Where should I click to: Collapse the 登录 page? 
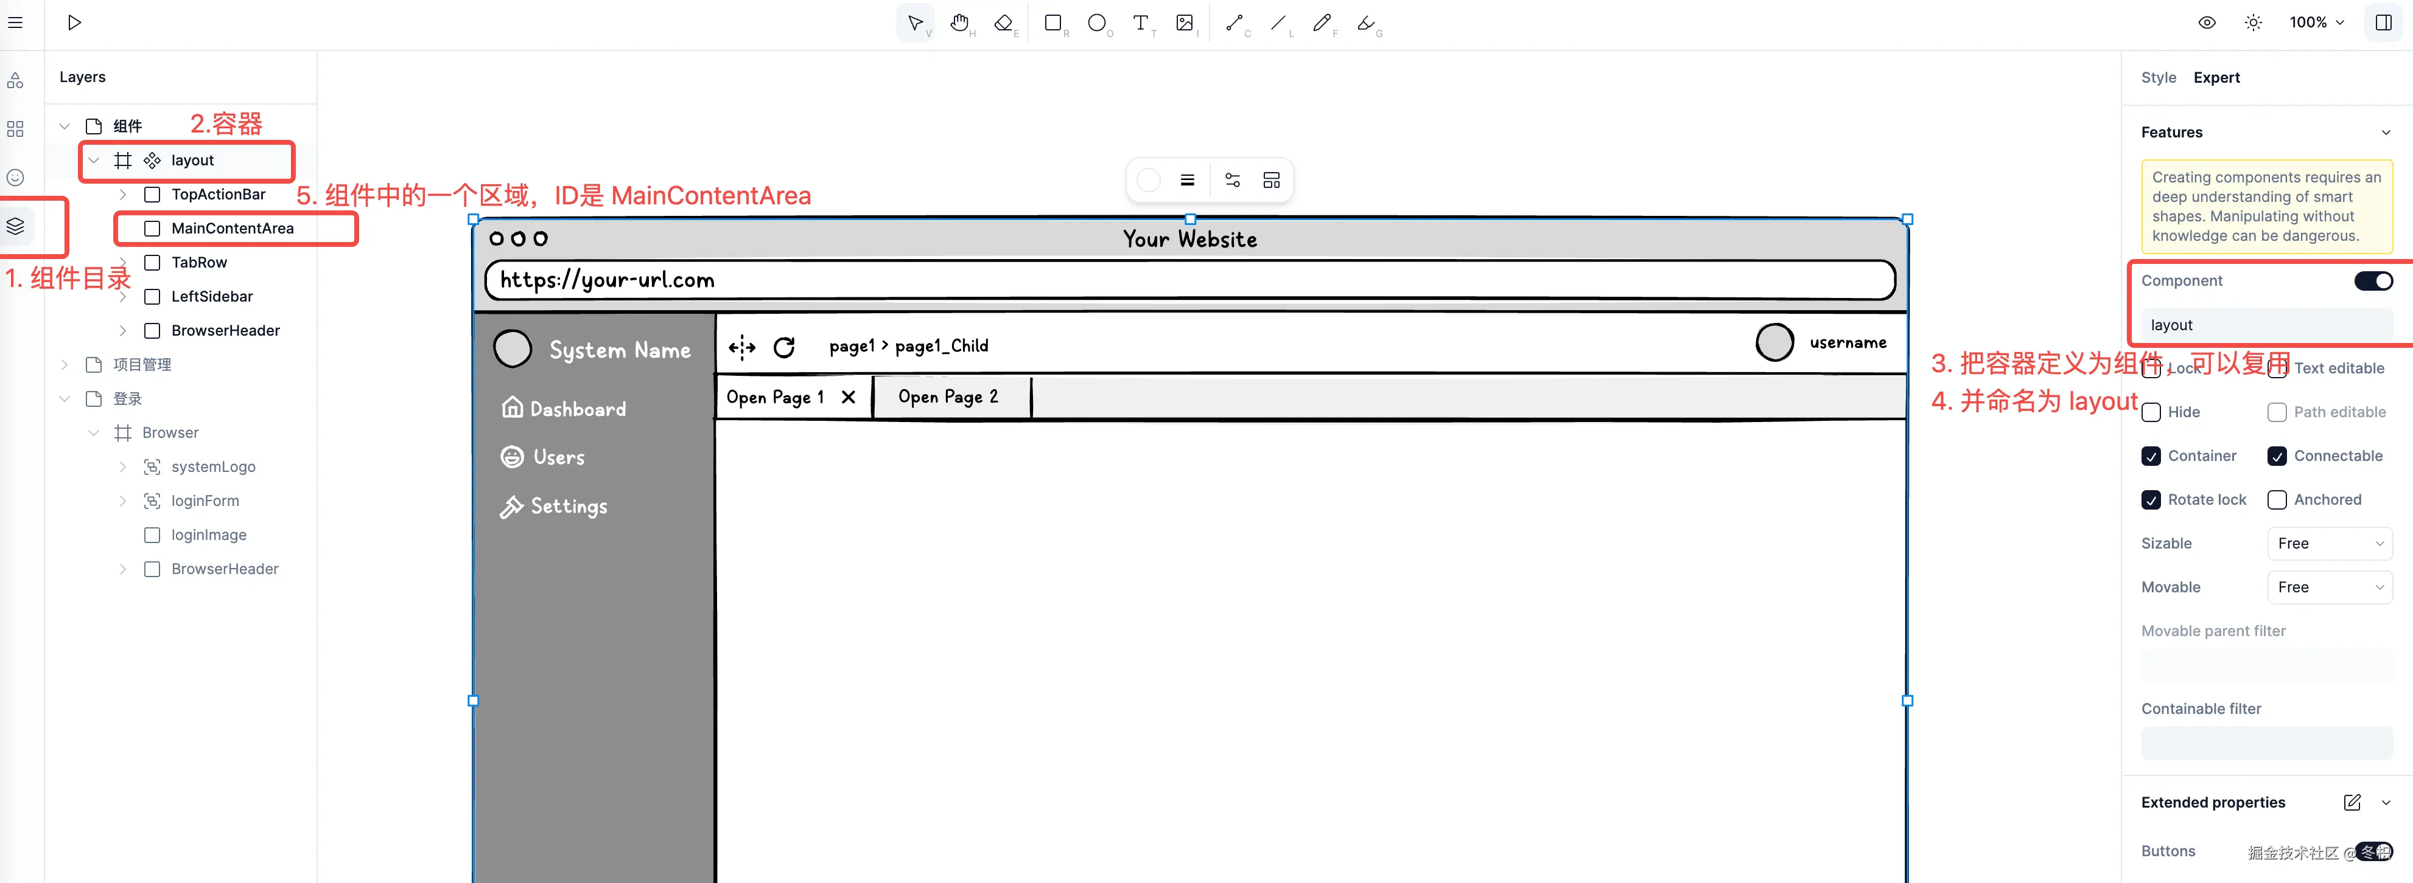pos(65,400)
